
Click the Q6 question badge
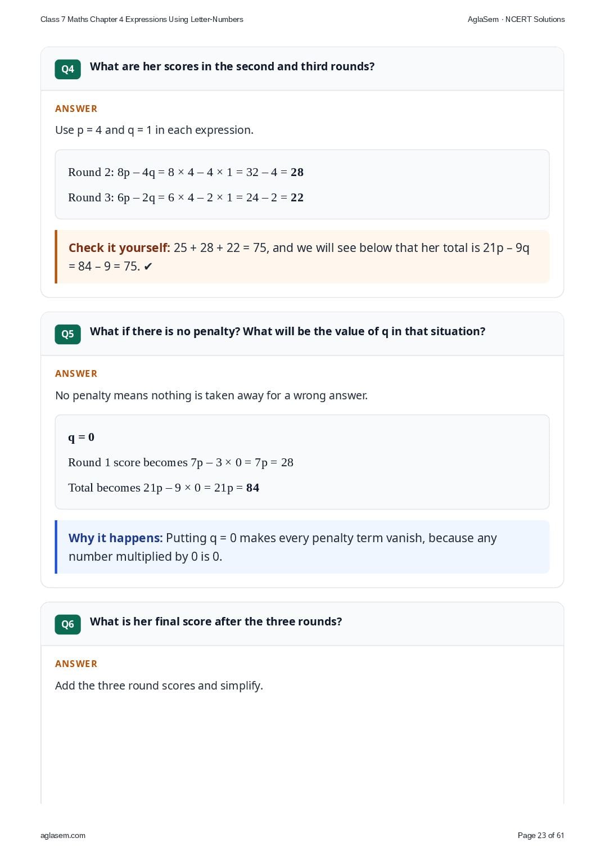coord(67,624)
